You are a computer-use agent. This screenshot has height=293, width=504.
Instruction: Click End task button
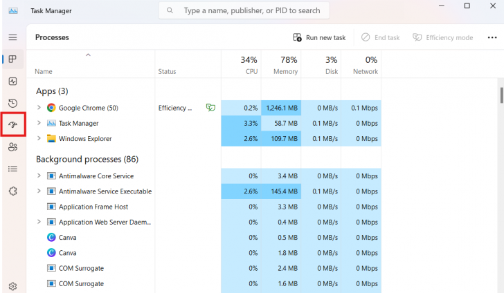pyautogui.click(x=380, y=37)
